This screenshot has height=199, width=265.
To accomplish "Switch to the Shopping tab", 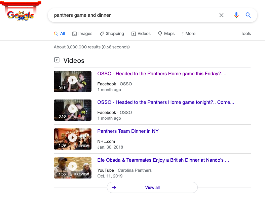I will [112, 34].
